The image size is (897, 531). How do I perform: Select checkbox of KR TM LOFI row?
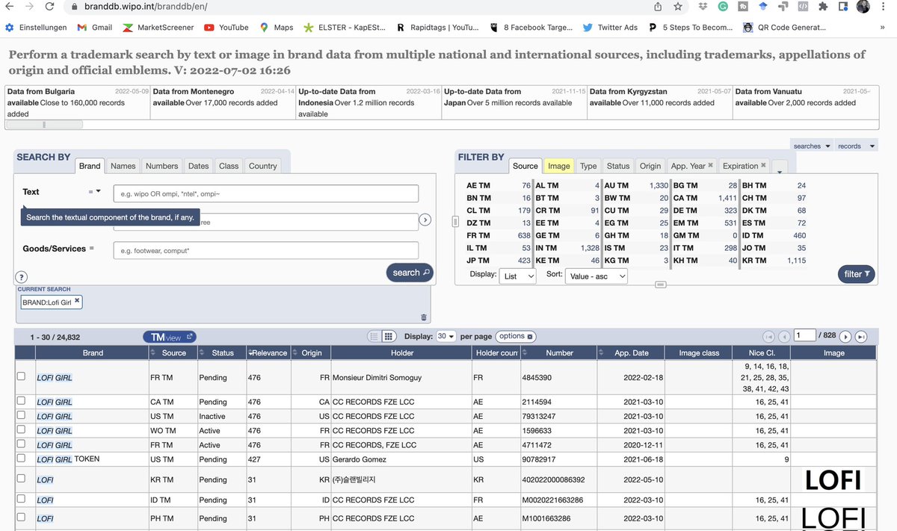(x=21, y=478)
